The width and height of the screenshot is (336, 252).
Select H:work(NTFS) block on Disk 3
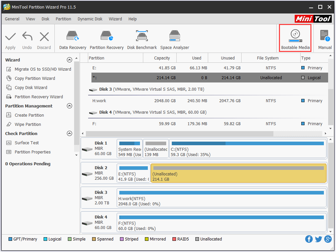222,198
